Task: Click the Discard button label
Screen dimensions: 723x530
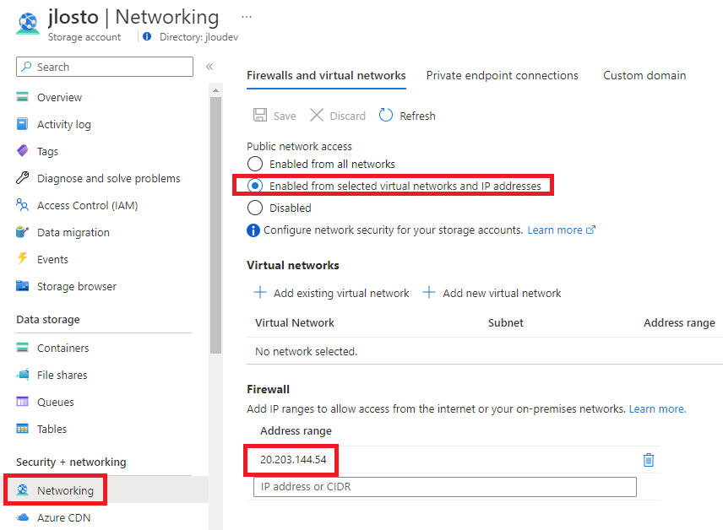Action: pyautogui.click(x=348, y=116)
